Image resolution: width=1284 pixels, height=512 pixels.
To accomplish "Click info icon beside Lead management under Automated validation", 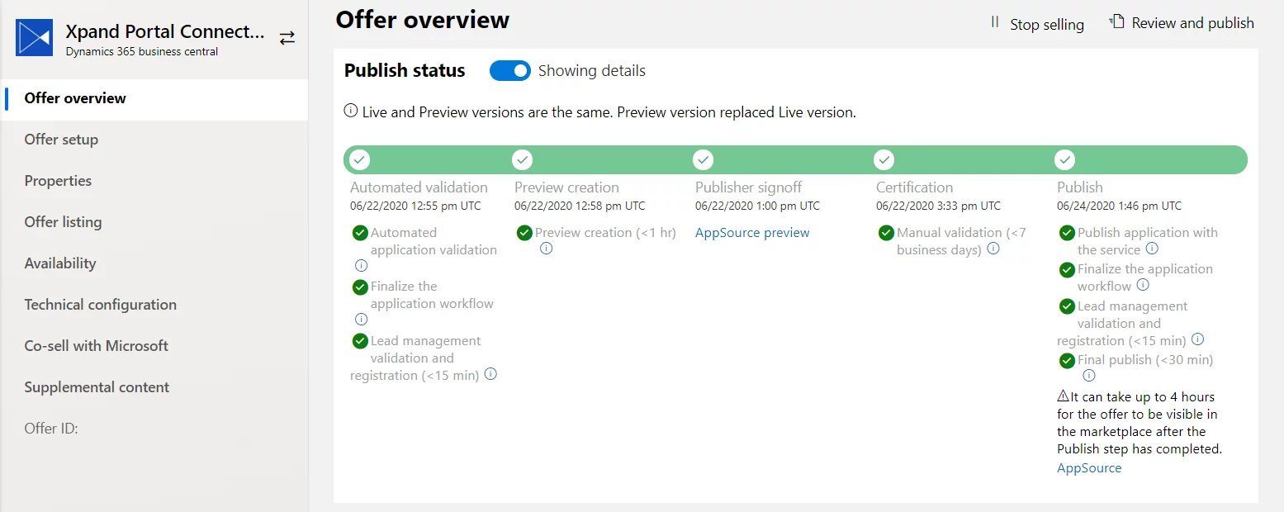I will click(x=490, y=374).
